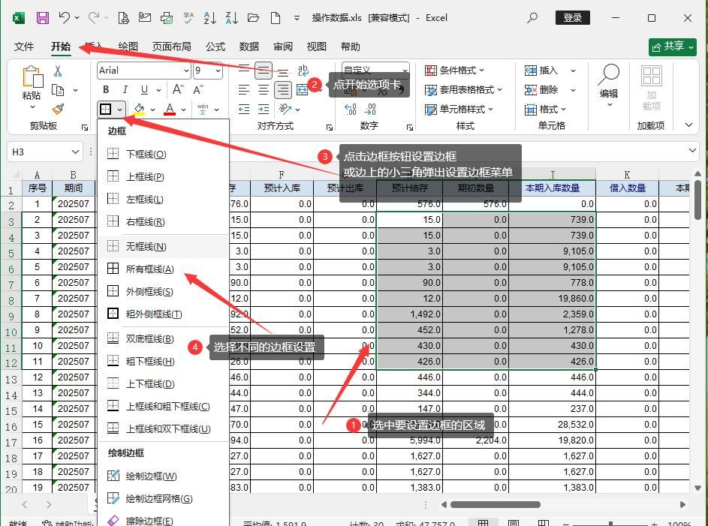Screen dimensions: 708x526
Task: Click the Save icon in title bar
Action: point(42,17)
